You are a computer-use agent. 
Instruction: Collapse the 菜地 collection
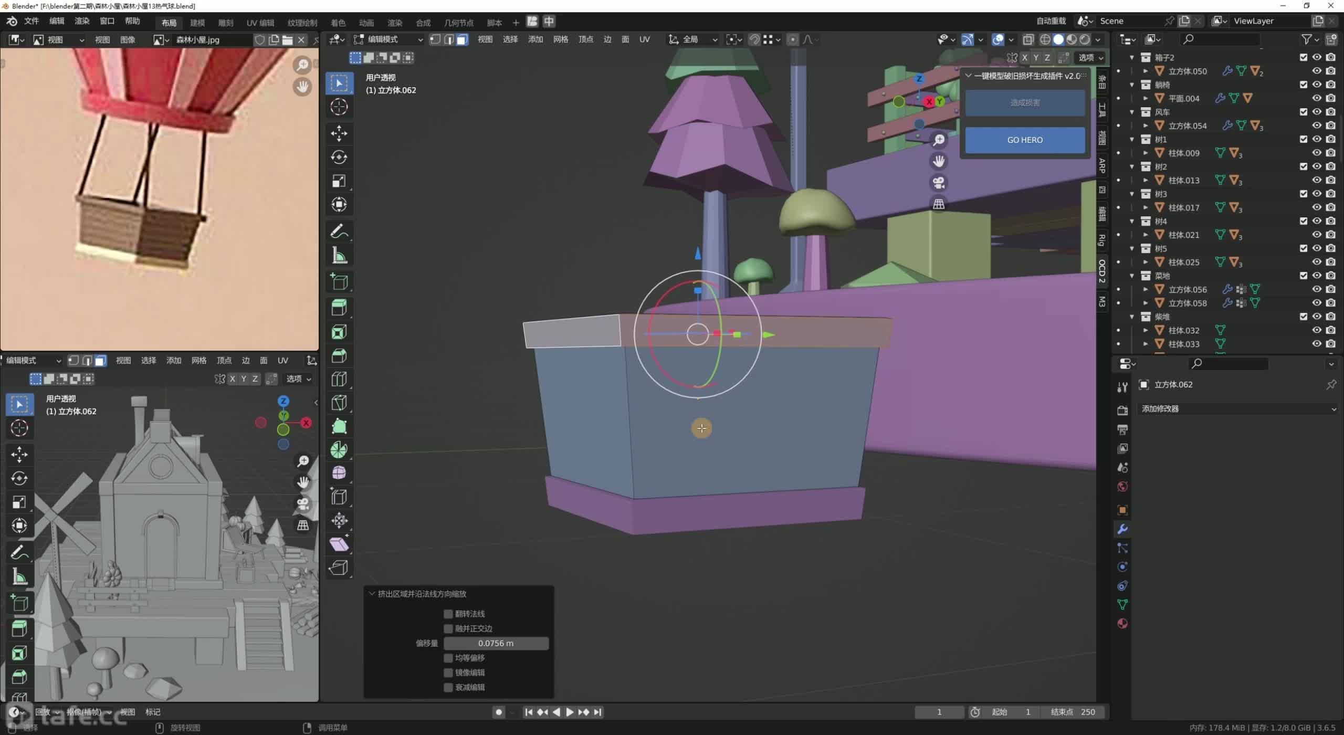pos(1132,276)
